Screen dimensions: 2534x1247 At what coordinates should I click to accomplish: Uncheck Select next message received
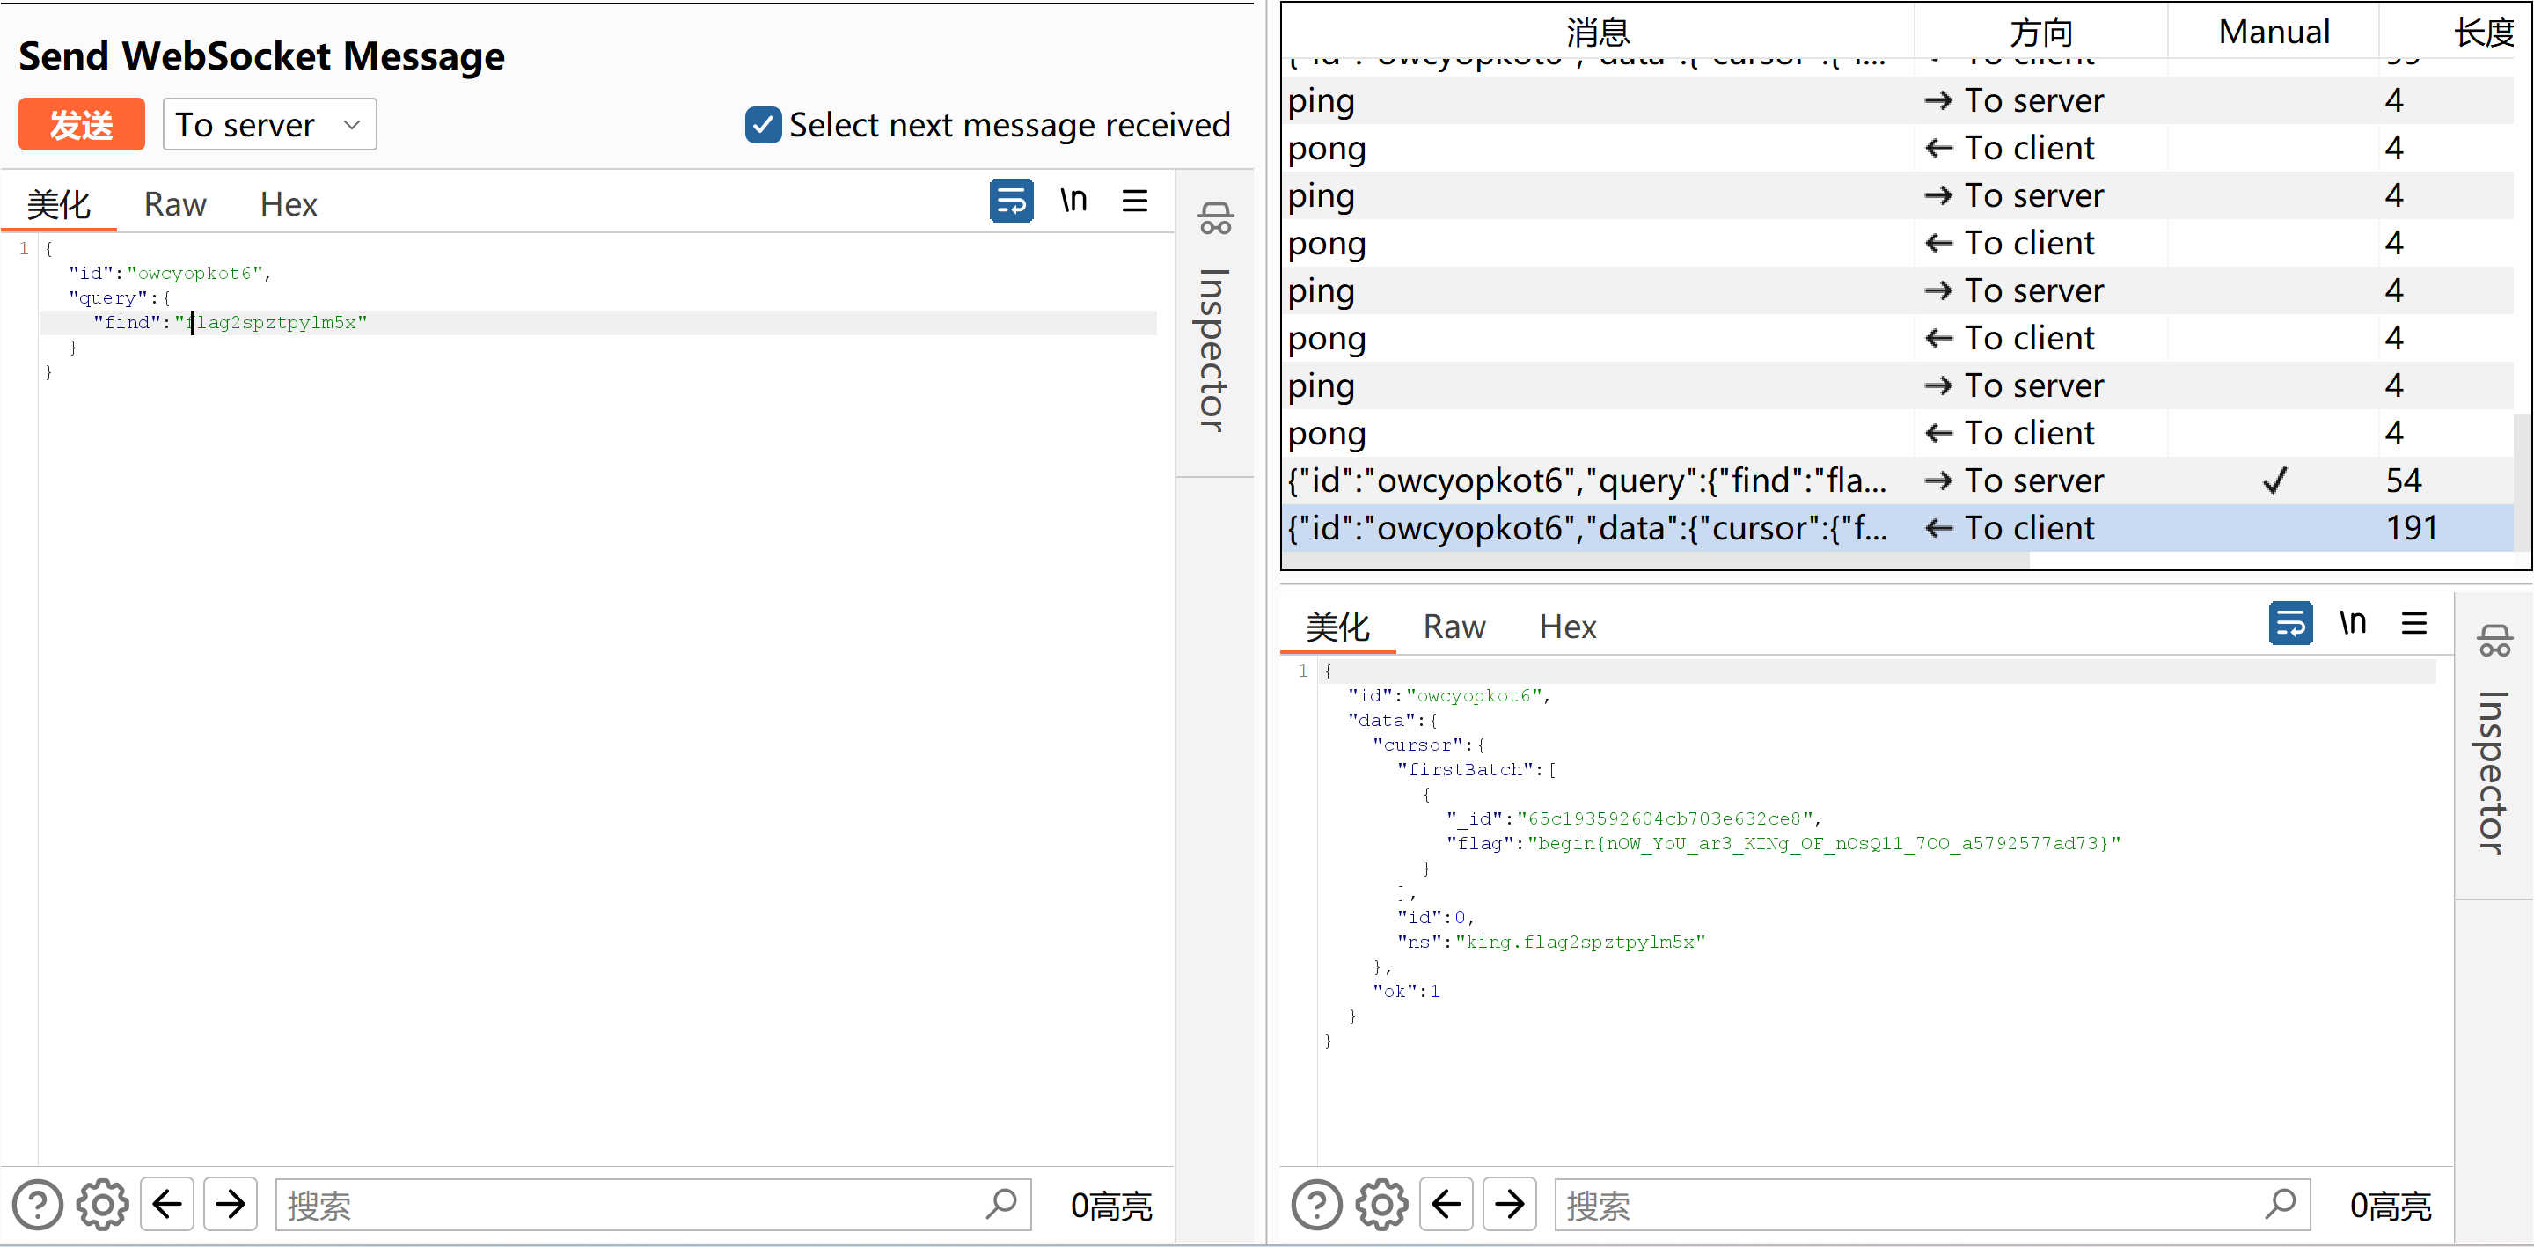[762, 124]
